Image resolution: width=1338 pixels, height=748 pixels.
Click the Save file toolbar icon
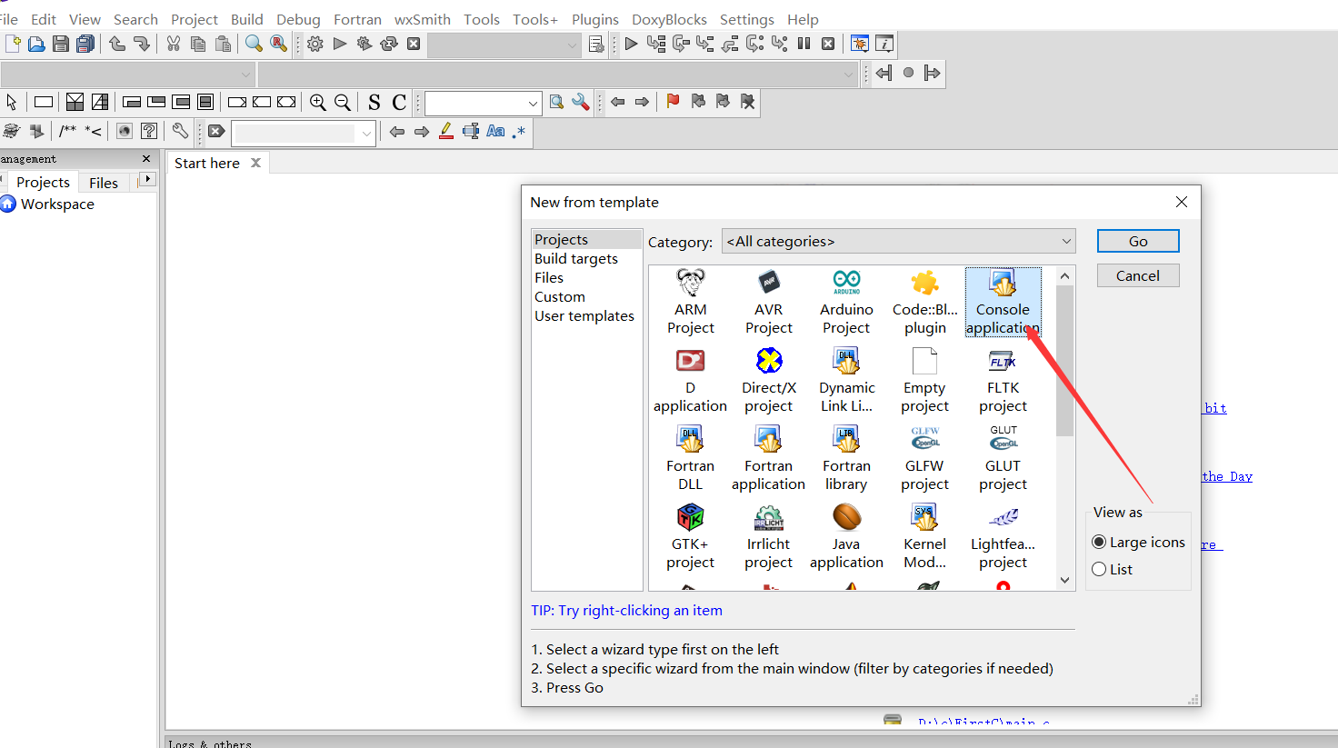(x=61, y=44)
